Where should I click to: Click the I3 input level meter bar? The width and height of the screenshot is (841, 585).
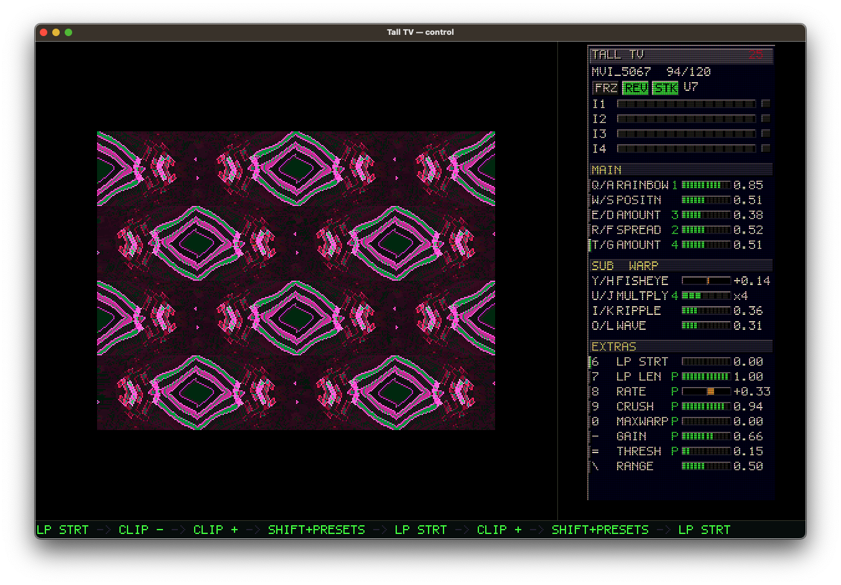tap(686, 134)
